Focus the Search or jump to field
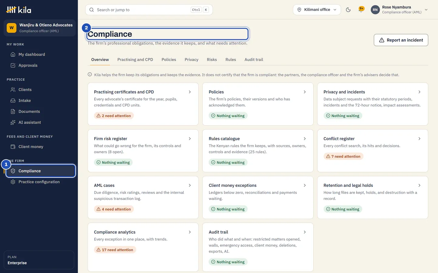Viewport: 438px width, 273px height. [x=149, y=10]
